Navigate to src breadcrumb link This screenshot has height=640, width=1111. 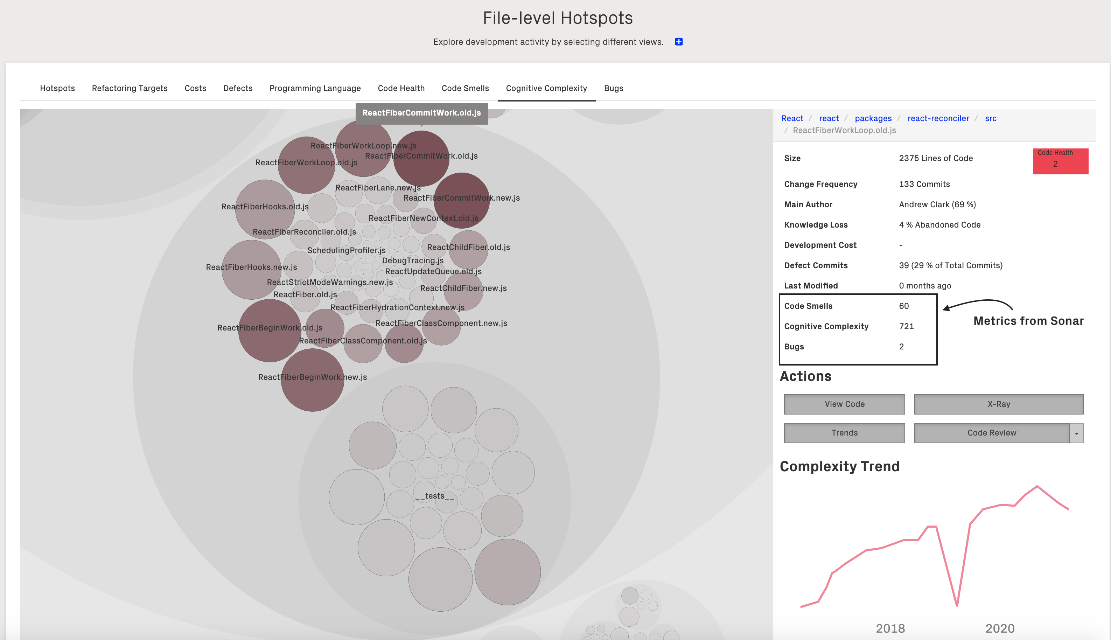click(991, 118)
